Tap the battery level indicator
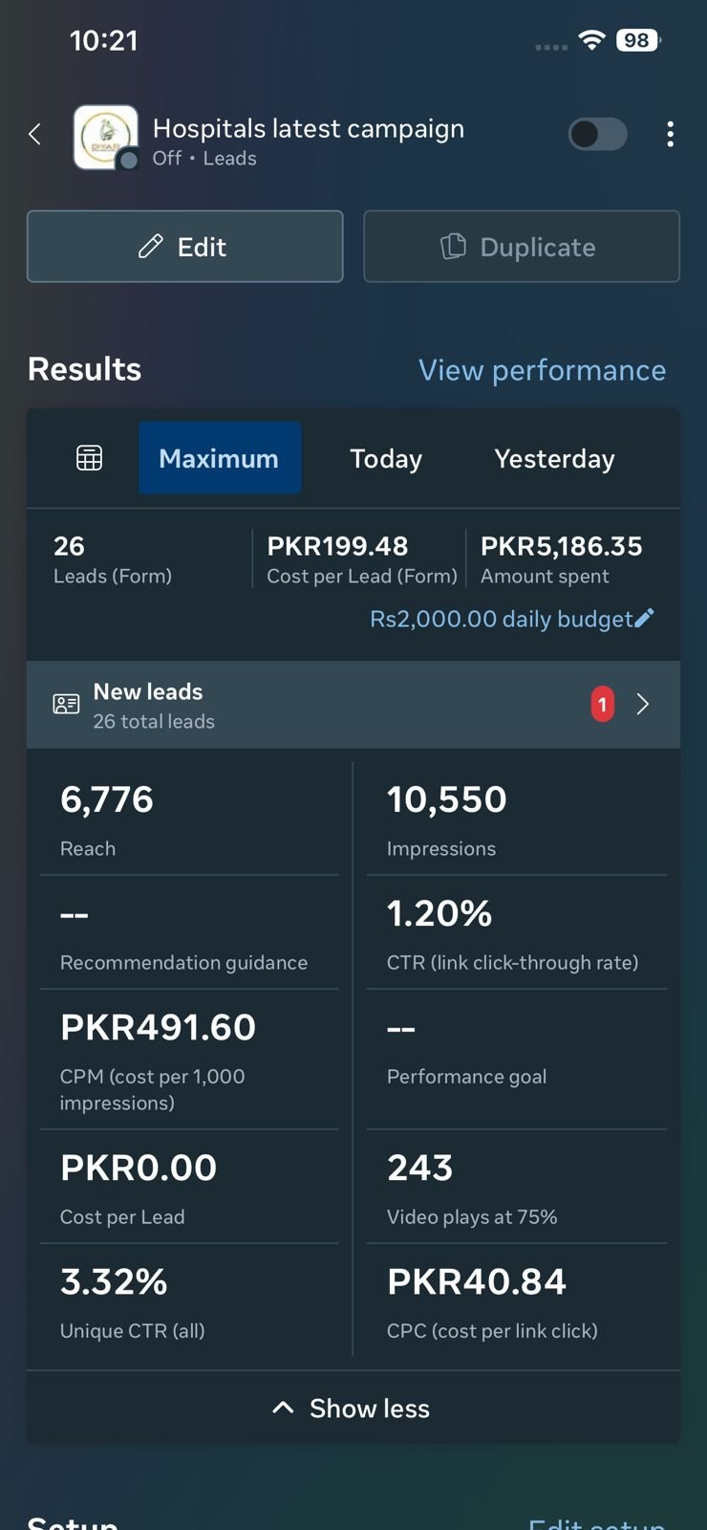The height and width of the screenshot is (1530, 707). pyautogui.click(x=638, y=40)
